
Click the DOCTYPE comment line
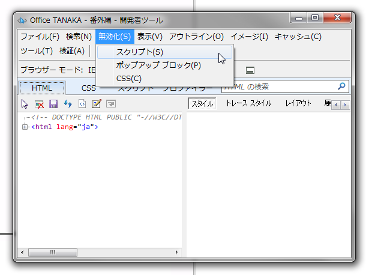106,117
